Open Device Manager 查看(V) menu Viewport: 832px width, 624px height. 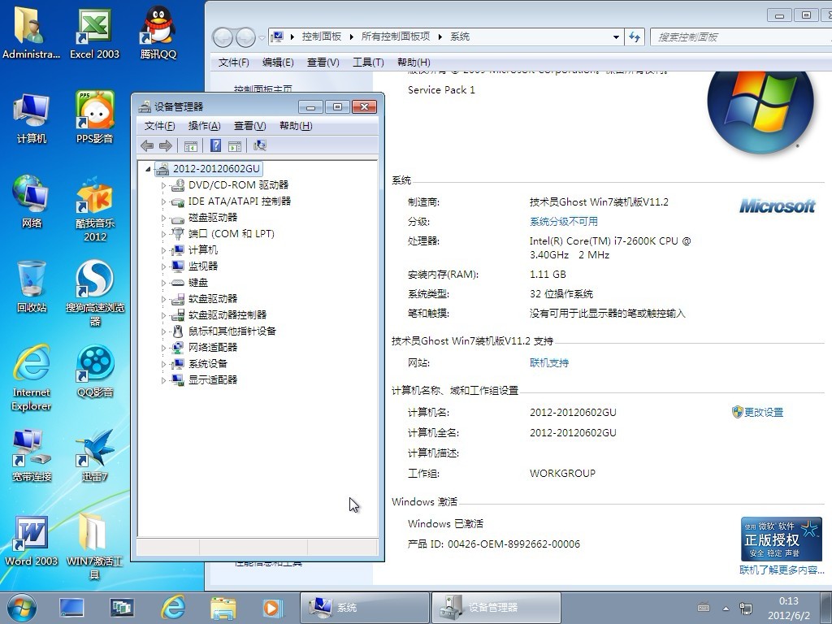point(250,126)
